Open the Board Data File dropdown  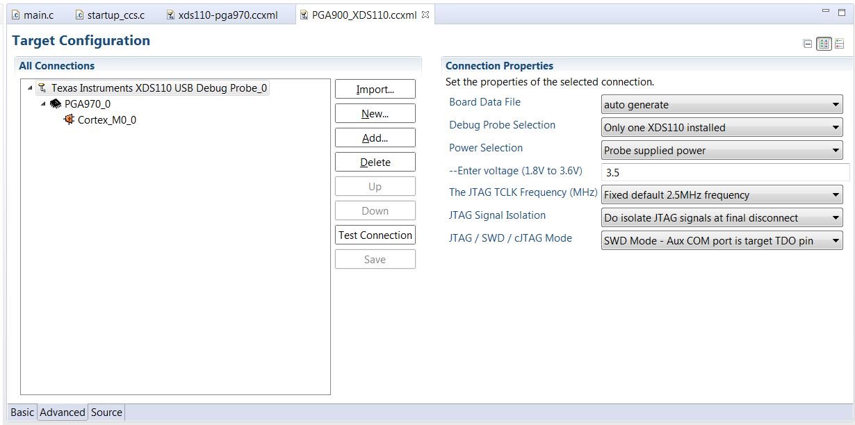tap(836, 104)
